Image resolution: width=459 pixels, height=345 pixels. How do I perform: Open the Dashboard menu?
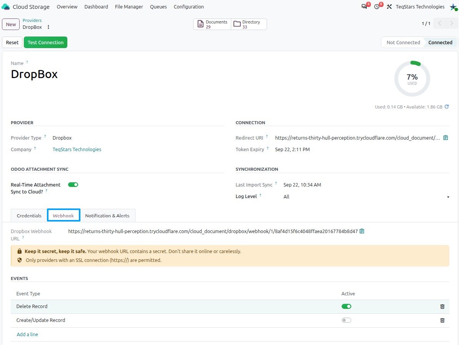click(x=96, y=7)
